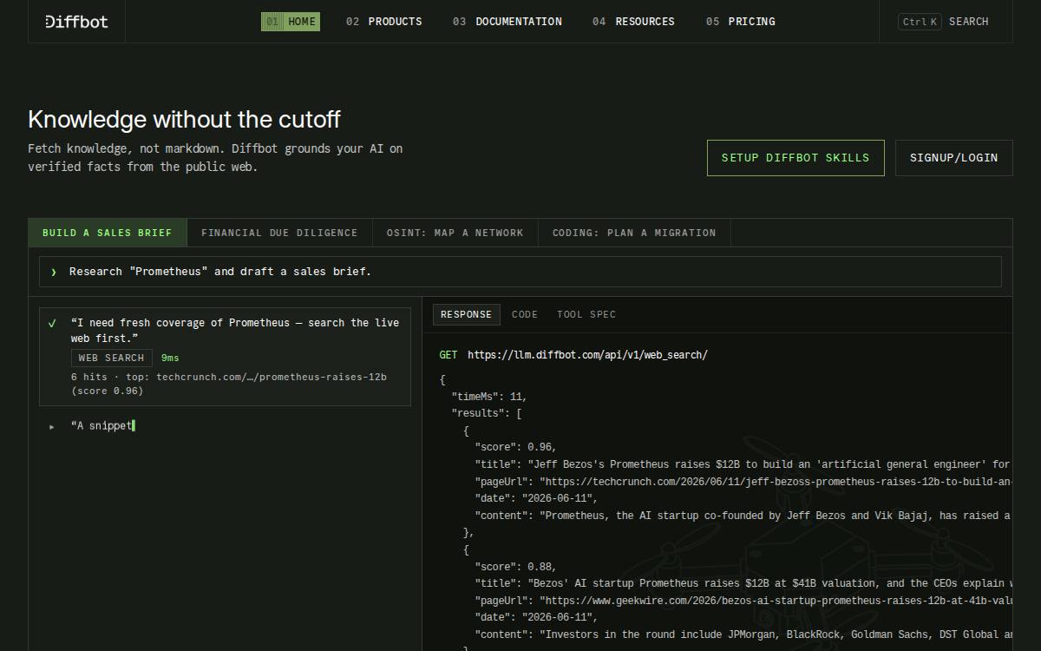Image resolution: width=1041 pixels, height=651 pixels.
Task: Click the 9ms timing label
Action: click(x=170, y=358)
